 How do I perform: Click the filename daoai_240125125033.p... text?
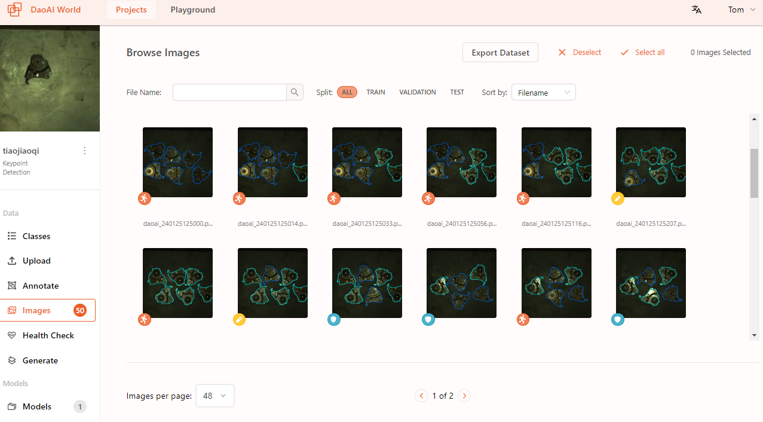tap(367, 224)
